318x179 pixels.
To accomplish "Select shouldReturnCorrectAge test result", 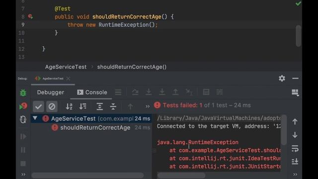I will click(x=91, y=128).
